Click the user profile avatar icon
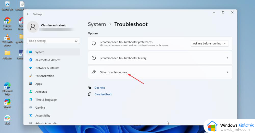255x133 pixels. pyautogui.click(x=33, y=27)
